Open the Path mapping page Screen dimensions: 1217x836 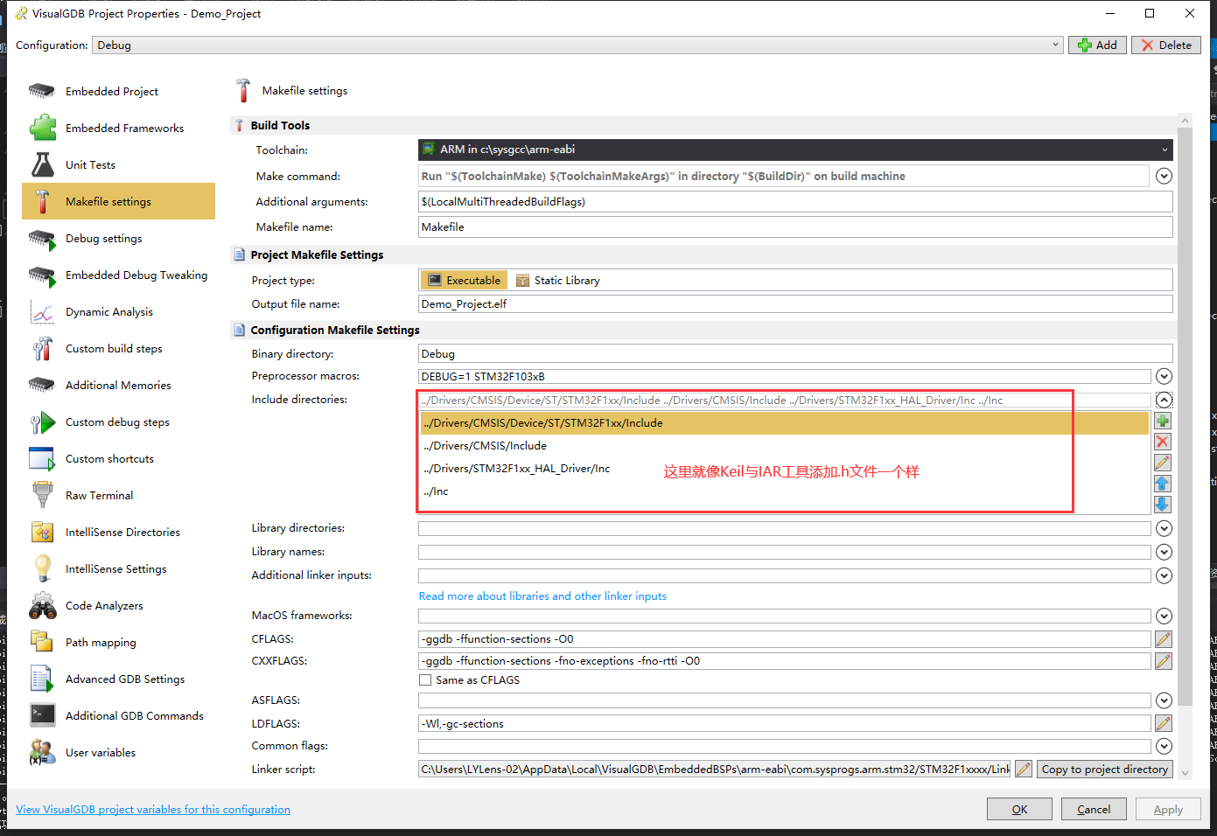point(118,642)
